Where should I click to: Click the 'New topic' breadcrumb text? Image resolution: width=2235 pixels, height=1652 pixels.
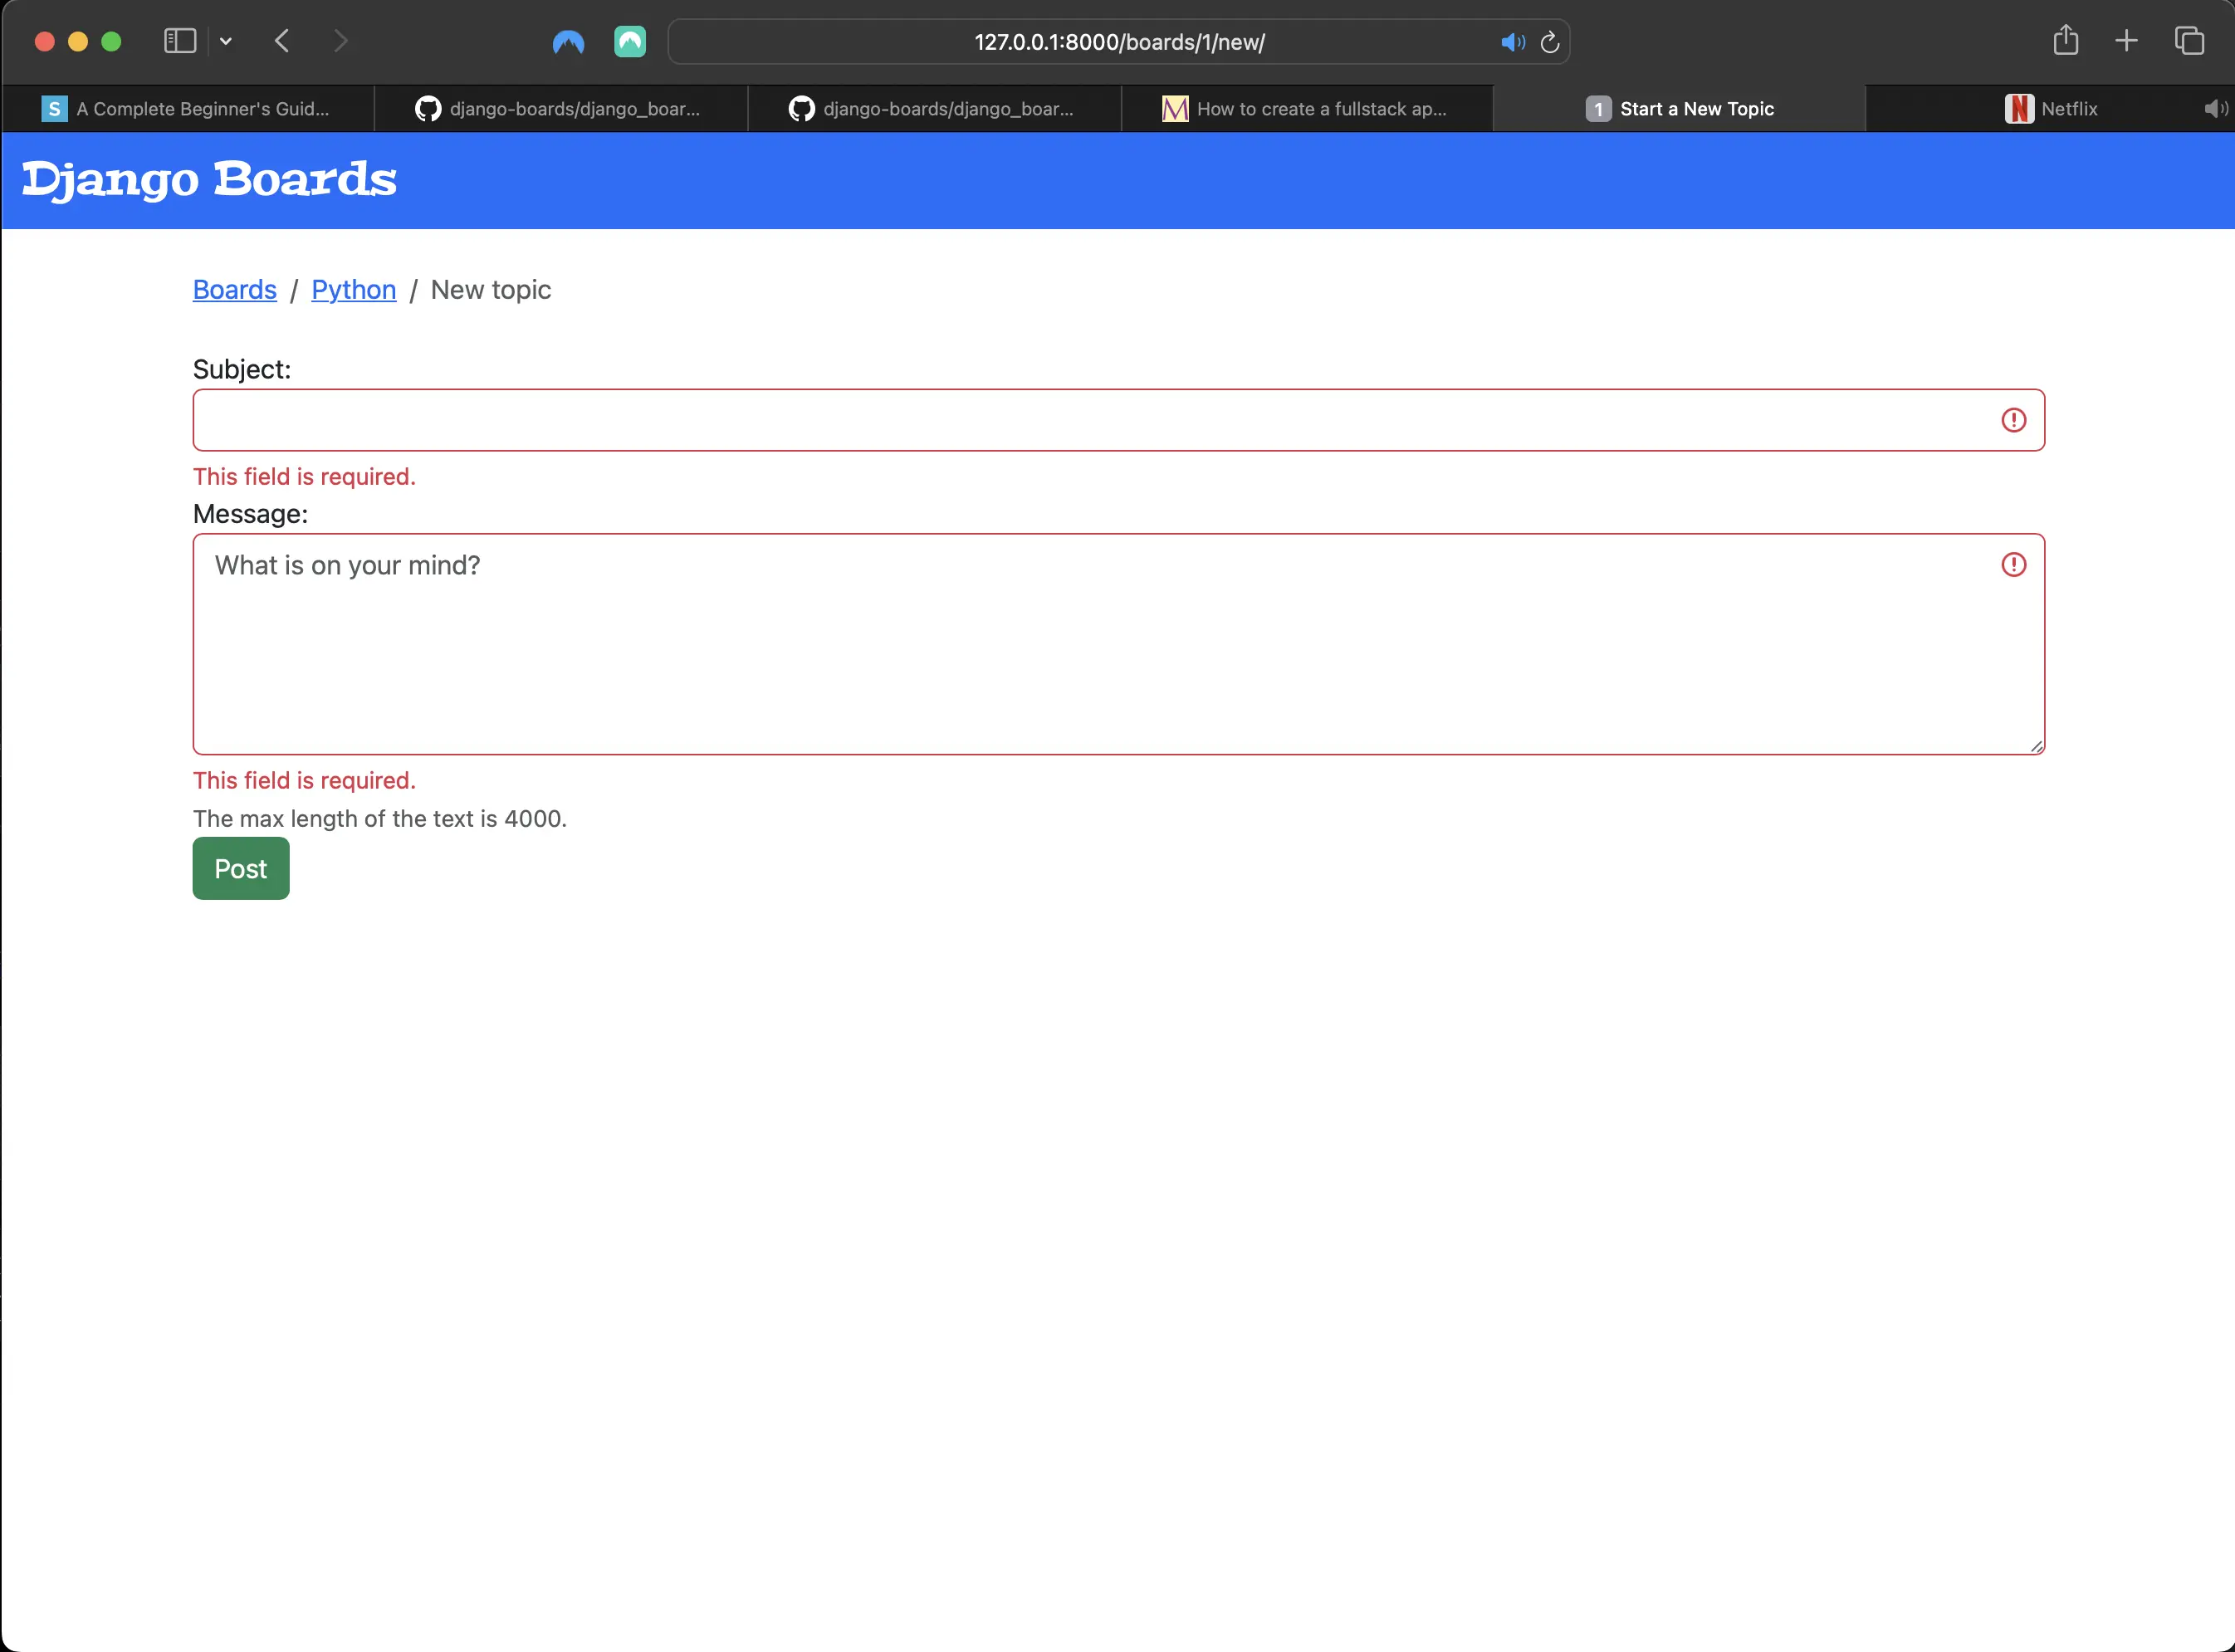click(x=491, y=290)
